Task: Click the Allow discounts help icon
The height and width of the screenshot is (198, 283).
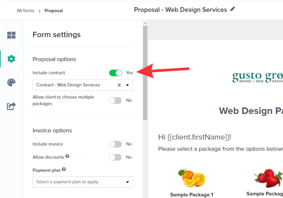Action: coord(67,156)
